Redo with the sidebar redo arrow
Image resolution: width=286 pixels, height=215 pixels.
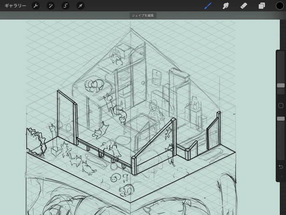(x=281, y=177)
